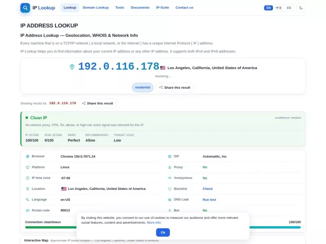
Task: Click the Perfect band value
Action: [74, 140]
